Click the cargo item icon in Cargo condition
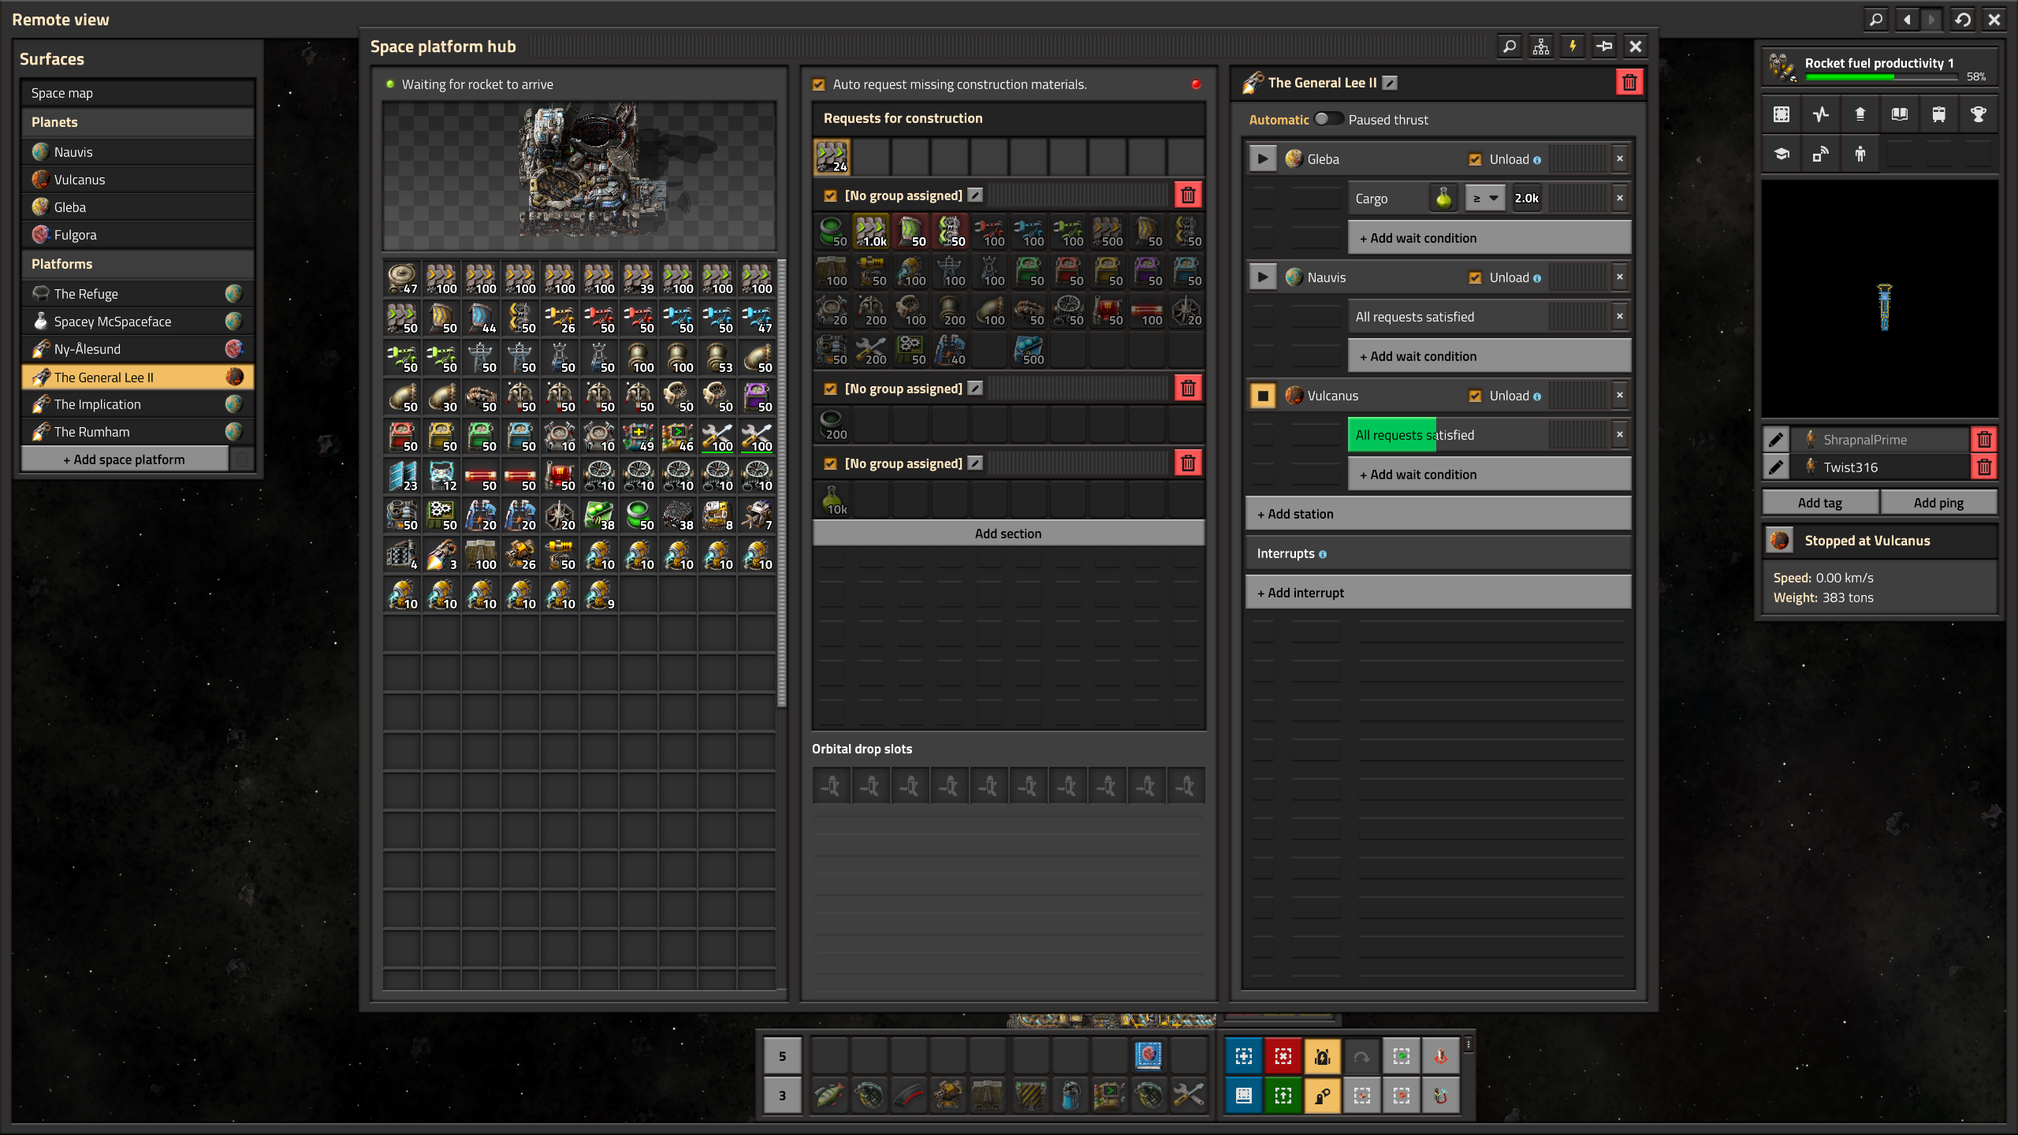This screenshot has width=2018, height=1135. (x=1443, y=198)
